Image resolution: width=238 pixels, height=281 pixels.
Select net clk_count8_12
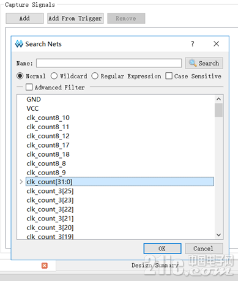(x=48, y=136)
